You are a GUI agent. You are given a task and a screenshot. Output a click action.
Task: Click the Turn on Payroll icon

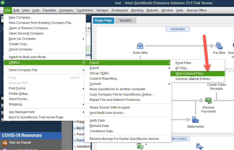(5, 143)
